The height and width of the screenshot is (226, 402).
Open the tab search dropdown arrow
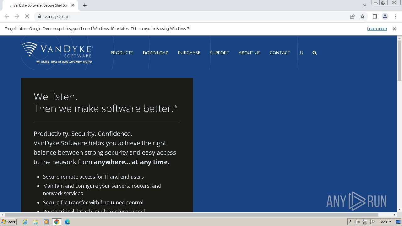[x=365, y=5]
